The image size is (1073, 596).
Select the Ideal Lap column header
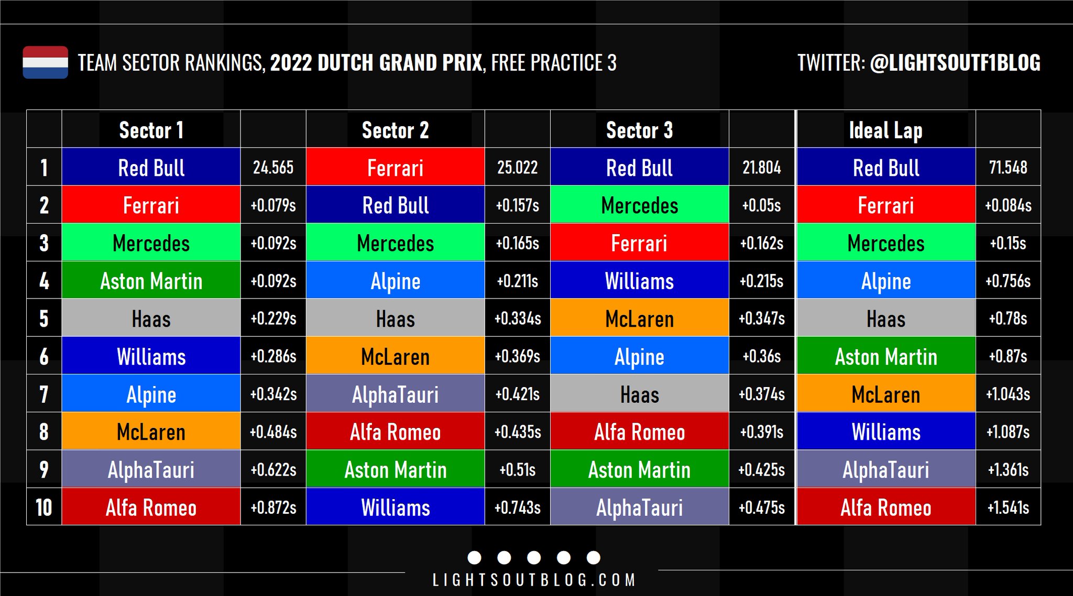885,130
